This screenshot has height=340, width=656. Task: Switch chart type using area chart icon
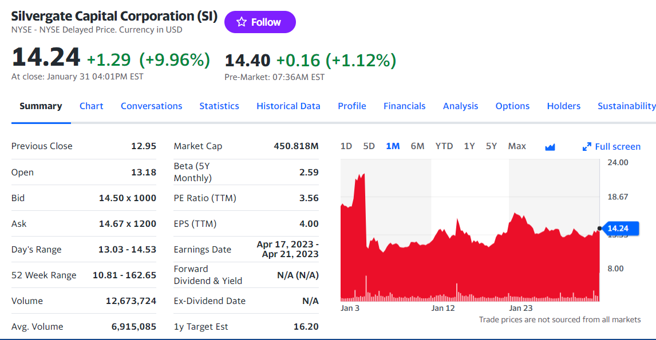[550, 147]
